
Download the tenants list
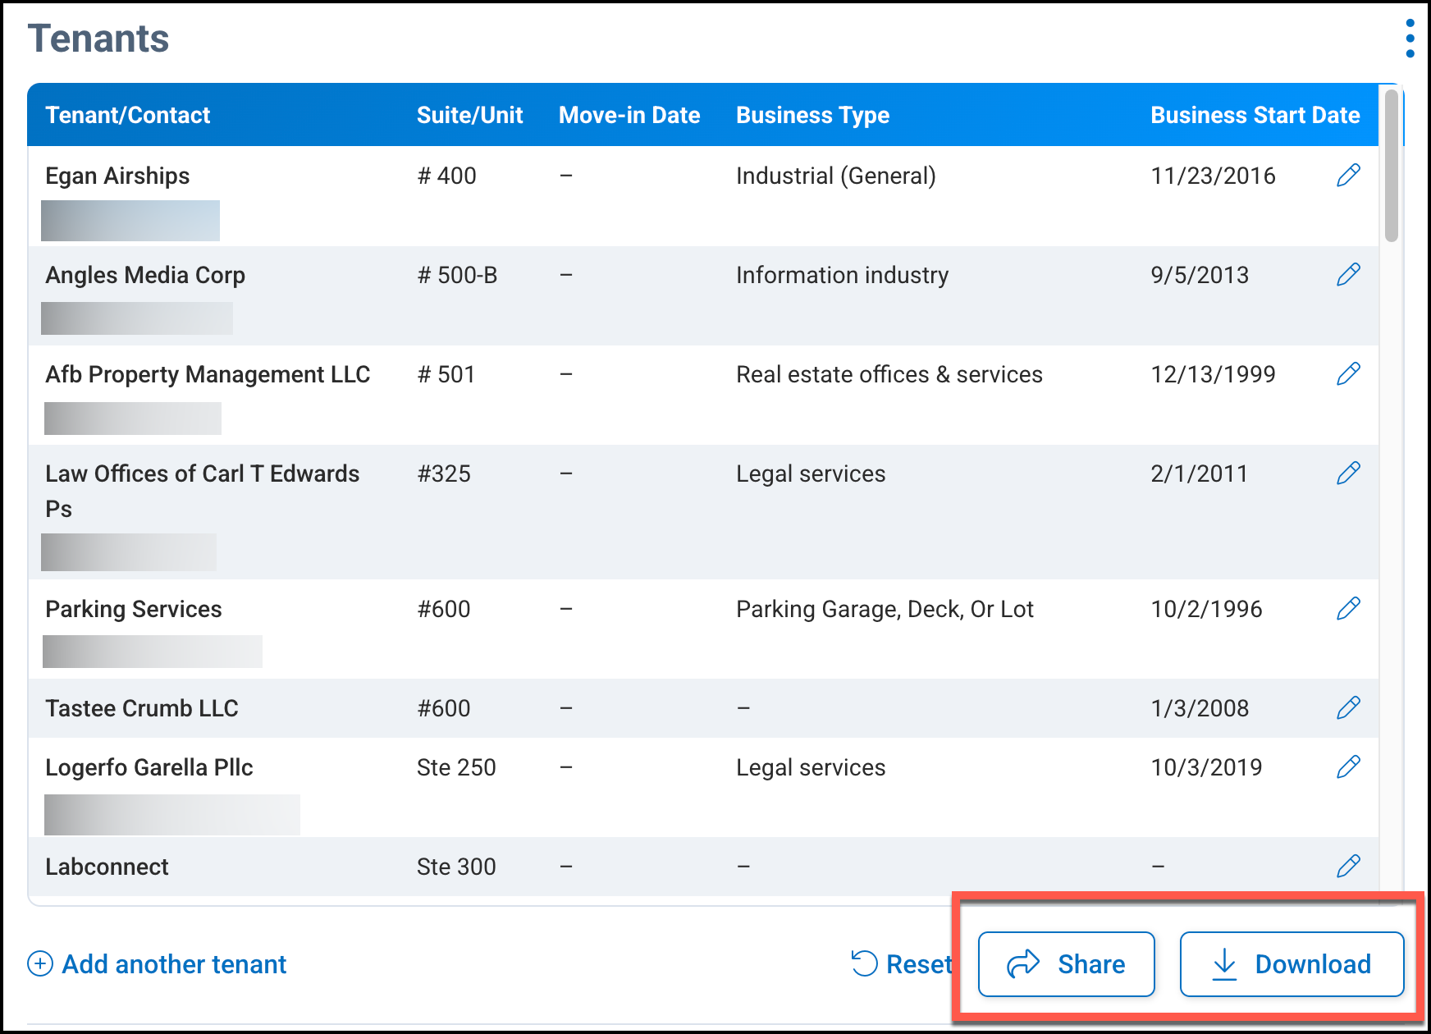pos(1292,964)
